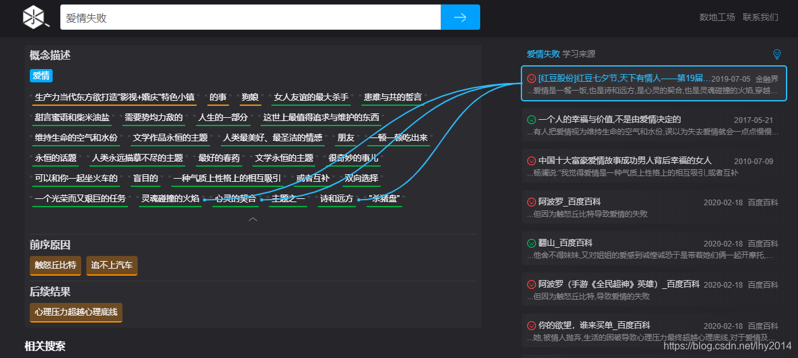Click the 文学作品永恒的主题 phrase
Viewport: 798px width, 358px height.
[x=169, y=138]
